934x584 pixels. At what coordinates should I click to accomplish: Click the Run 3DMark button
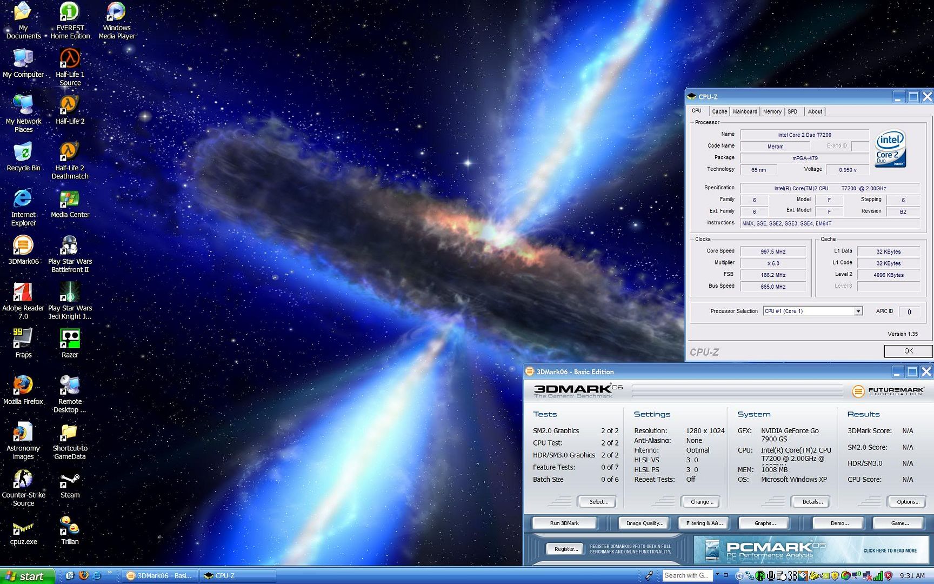click(564, 523)
